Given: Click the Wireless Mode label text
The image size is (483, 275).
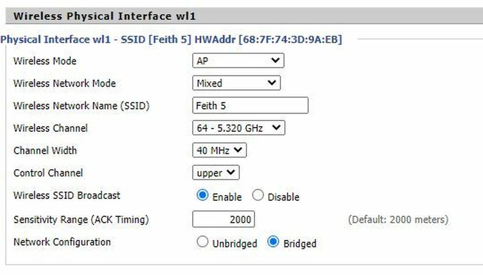Looking at the screenshot, I should (x=45, y=61).
